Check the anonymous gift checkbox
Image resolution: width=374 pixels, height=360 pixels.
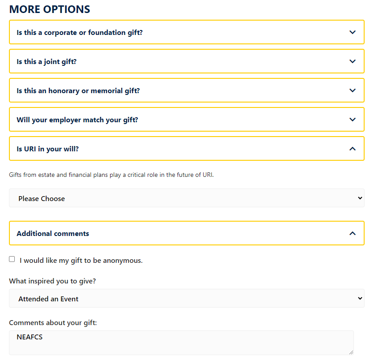click(12, 259)
